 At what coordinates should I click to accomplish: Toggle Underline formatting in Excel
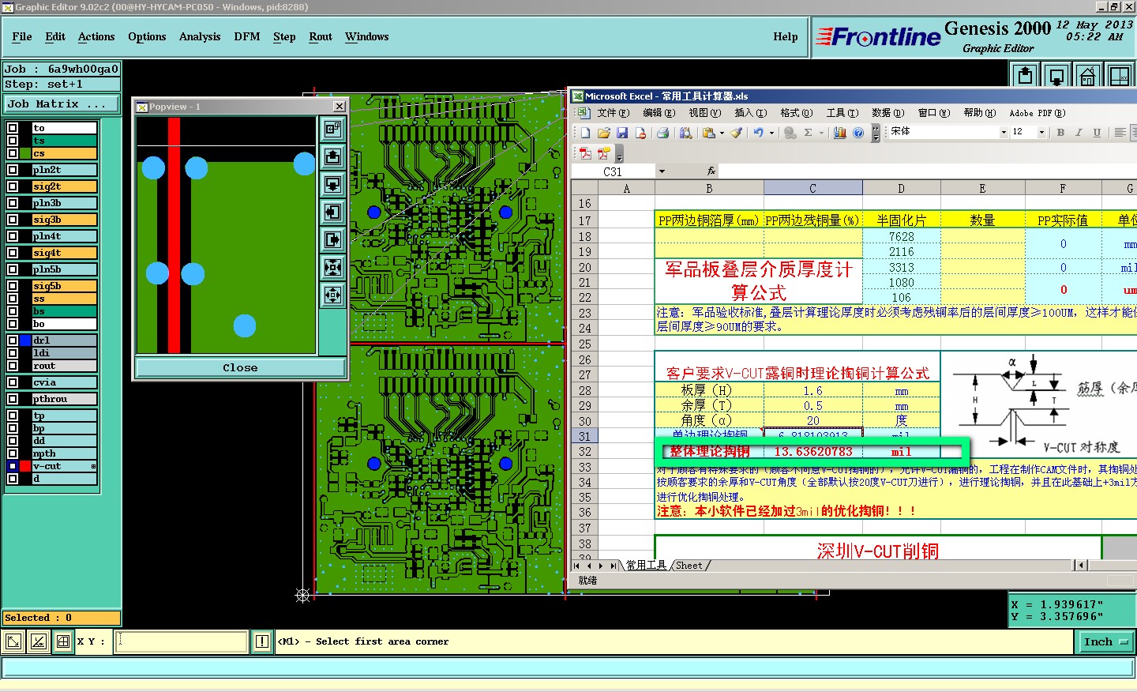(x=1097, y=133)
